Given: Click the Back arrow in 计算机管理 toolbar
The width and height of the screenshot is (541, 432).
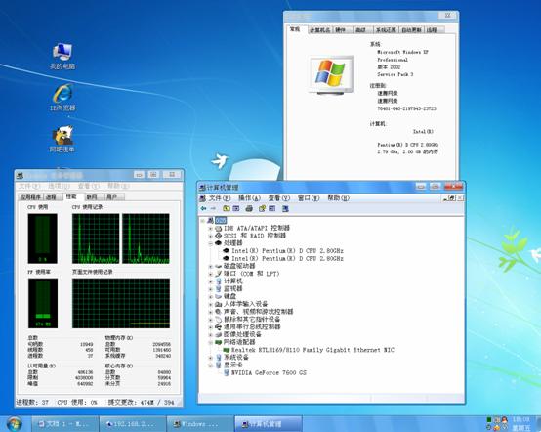Looking at the screenshot, I should [x=203, y=208].
